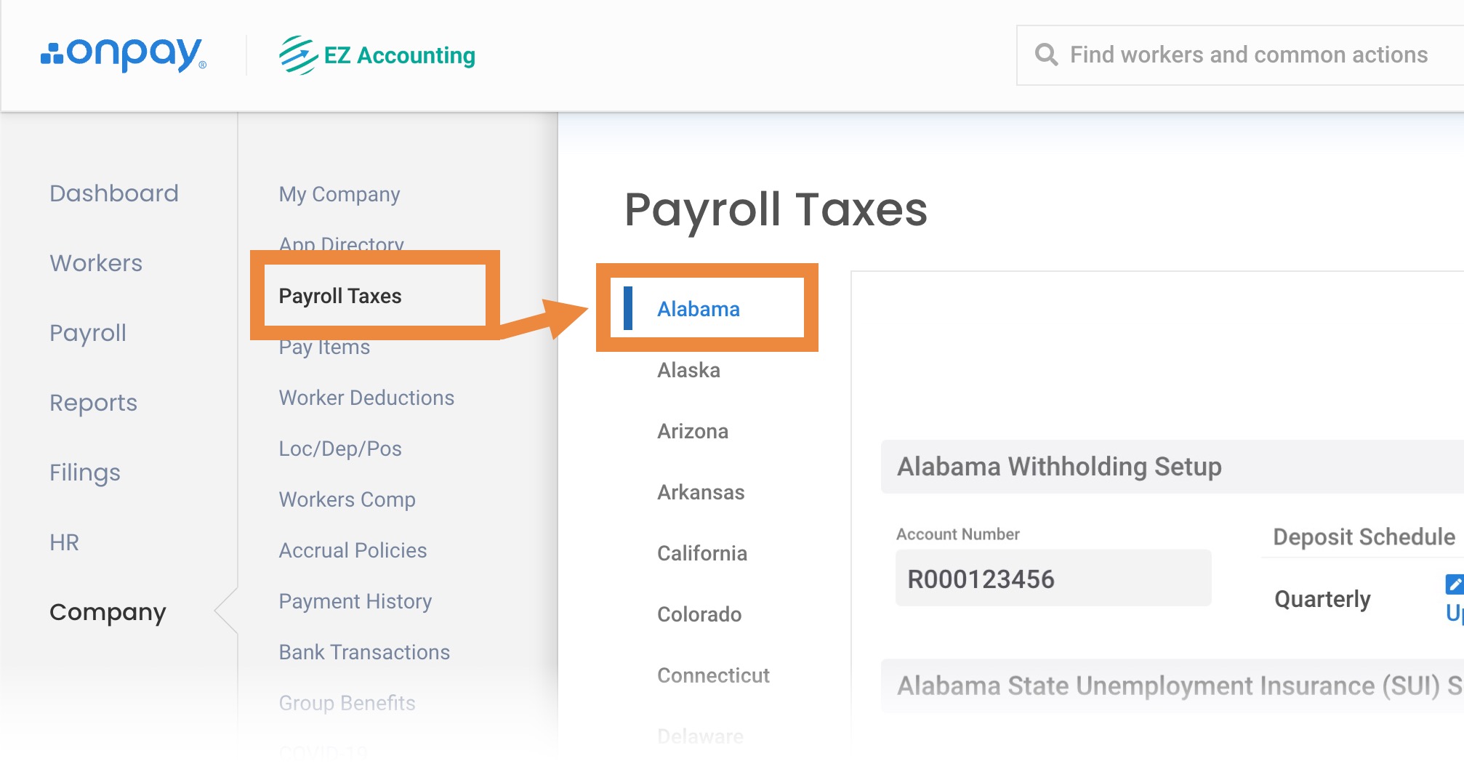Click the OnPay logo
Viewport: 1464px width, 772px height.
[124, 55]
